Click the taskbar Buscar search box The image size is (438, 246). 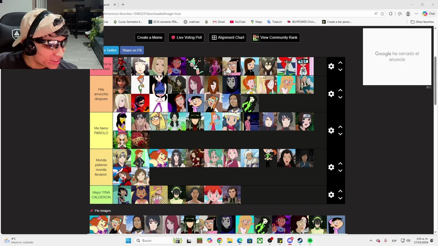pos(158,241)
